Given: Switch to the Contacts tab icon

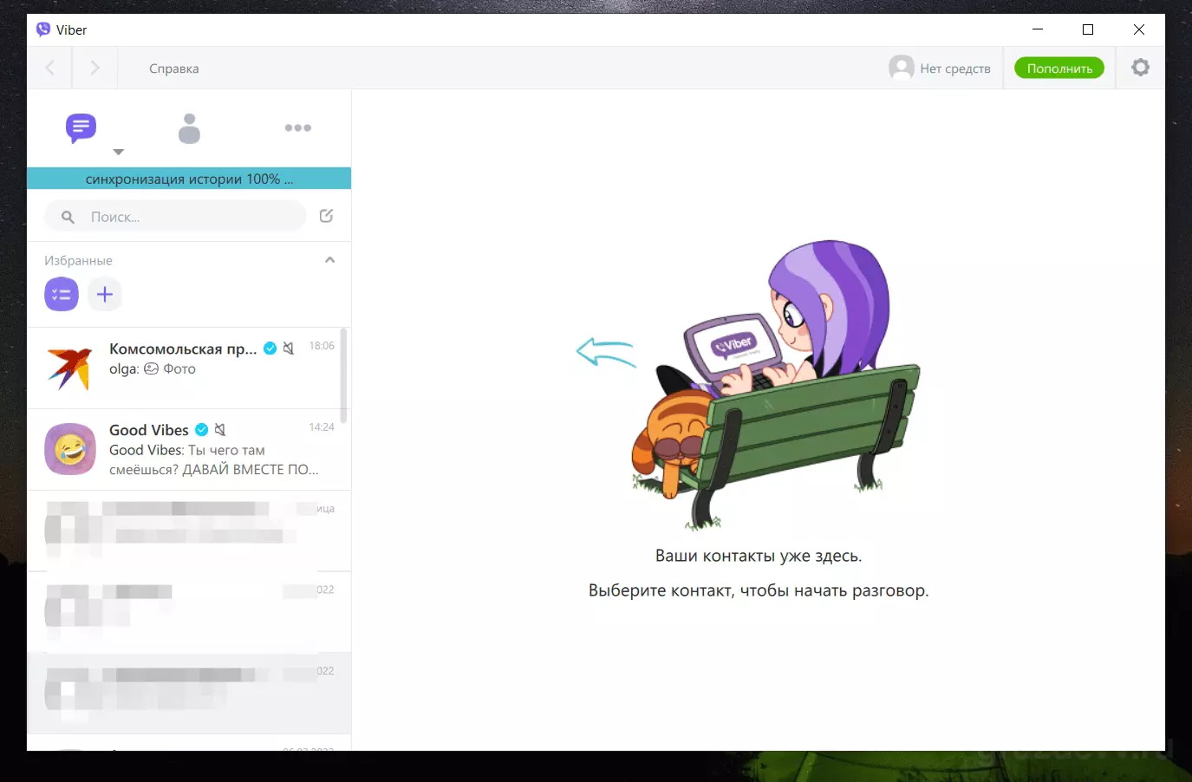Looking at the screenshot, I should point(189,128).
